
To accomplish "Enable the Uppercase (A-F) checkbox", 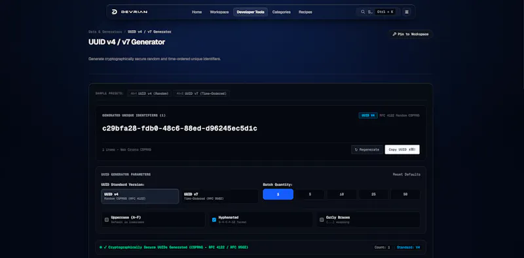I will [107, 220].
